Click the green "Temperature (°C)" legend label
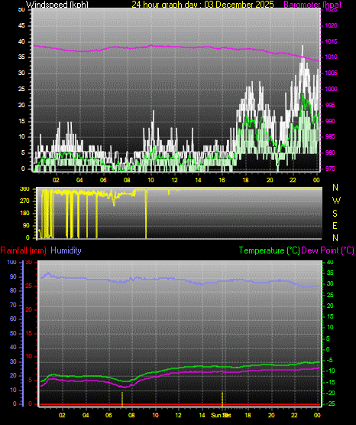The height and width of the screenshot is (425, 356). pos(269,250)
